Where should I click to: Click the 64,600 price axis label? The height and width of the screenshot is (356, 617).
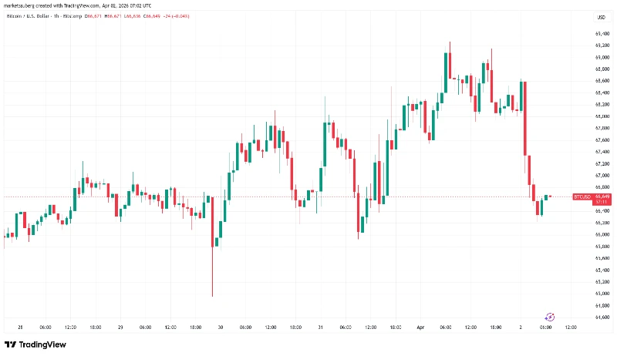click(603, 317)
